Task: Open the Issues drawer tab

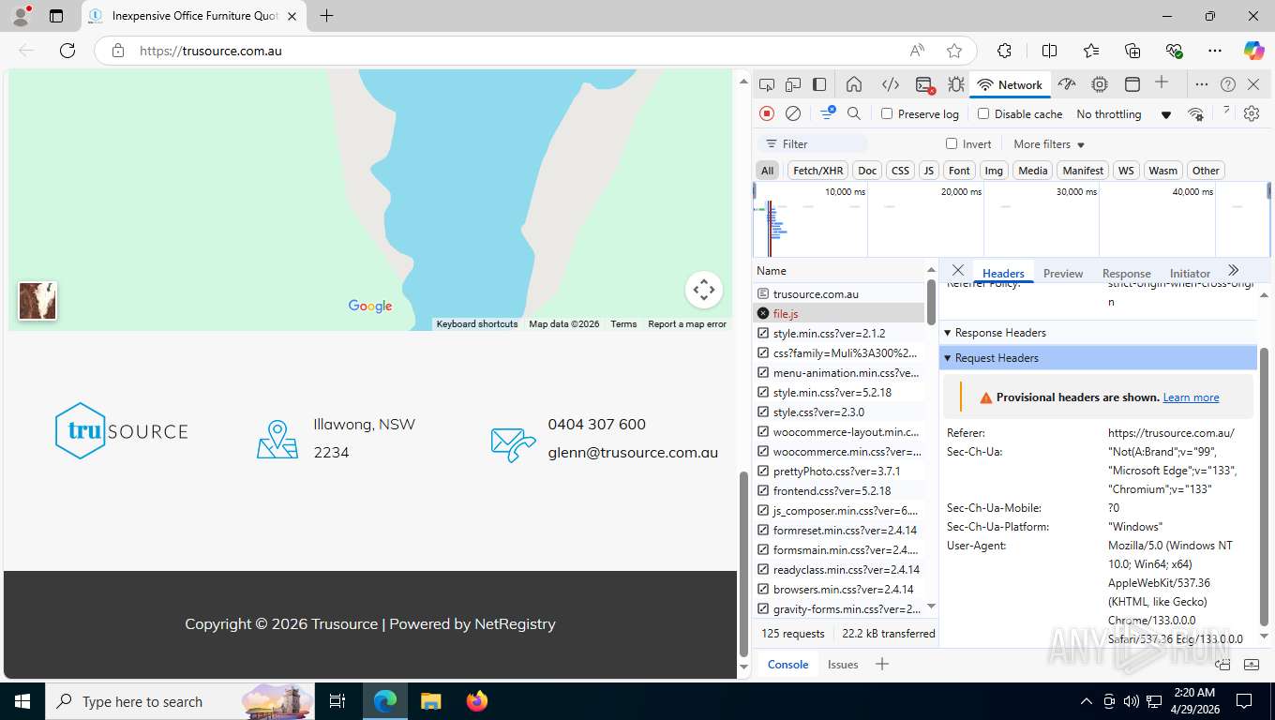Action: (x=843, y=664)
